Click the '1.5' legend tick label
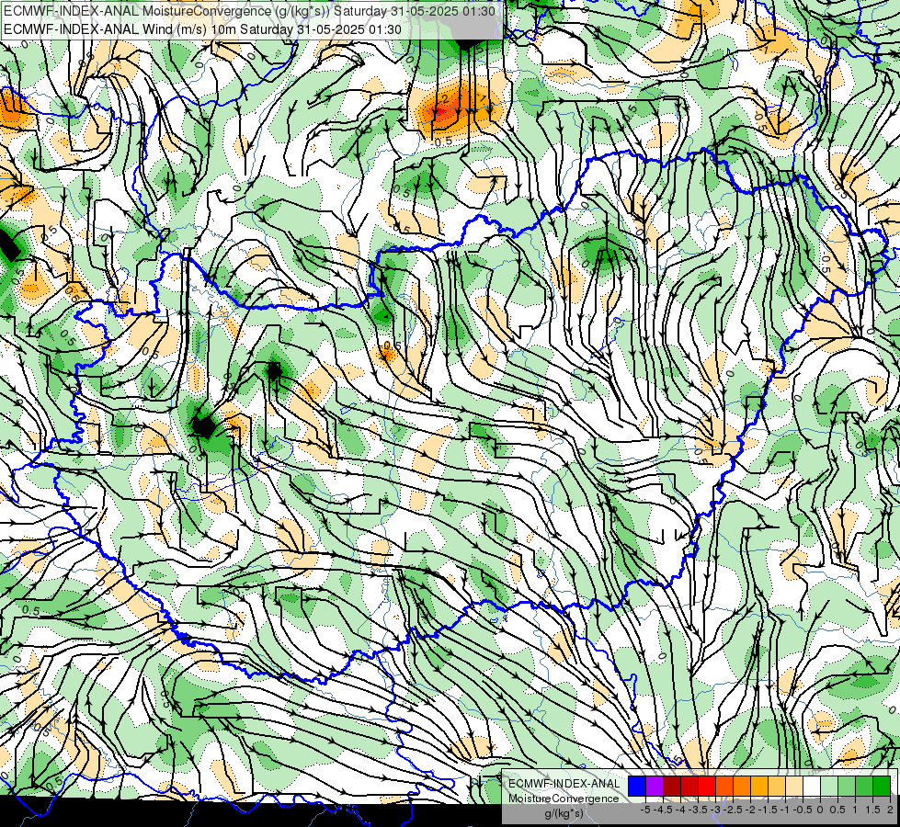This screenshot has width=900, height=827. (x=872, y=810)
